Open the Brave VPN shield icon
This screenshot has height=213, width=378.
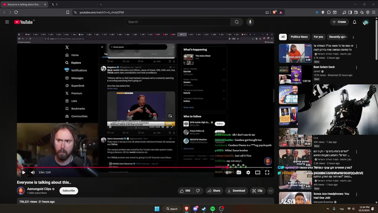[368, 12]
